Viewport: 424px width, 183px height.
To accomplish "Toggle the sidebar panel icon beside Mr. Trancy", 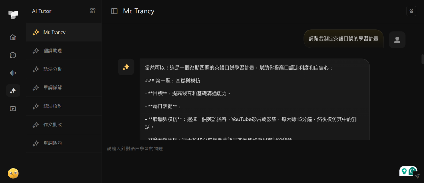I will click(114, 11).
